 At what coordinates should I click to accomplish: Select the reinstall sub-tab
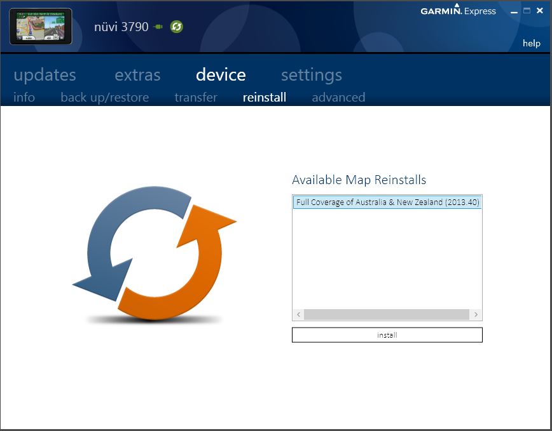[265, 97]
